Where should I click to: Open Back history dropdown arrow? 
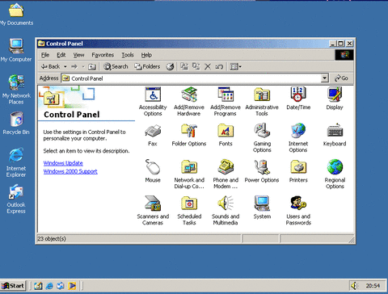tap(65, 66)
